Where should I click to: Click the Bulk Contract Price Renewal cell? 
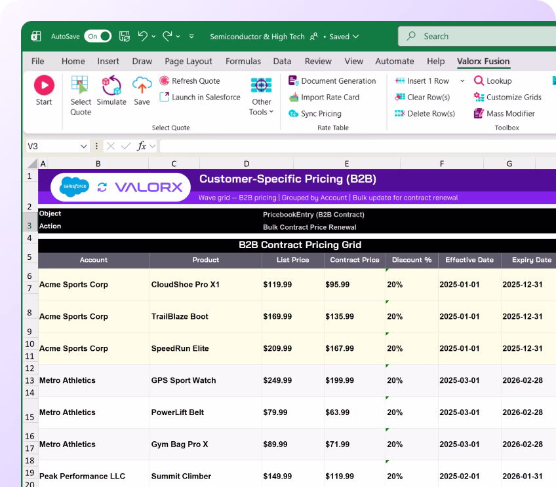309,227
